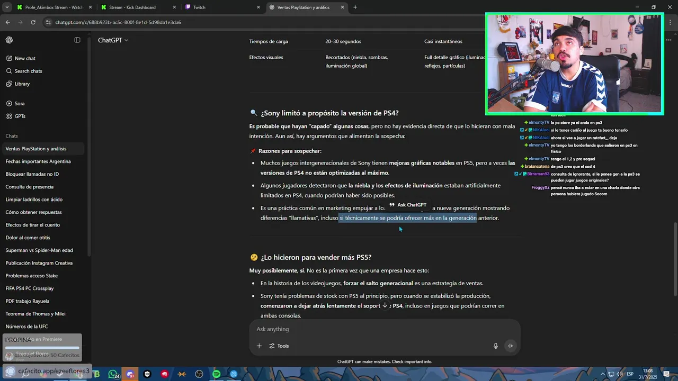Close the Twitch tab

coord(258,7)
